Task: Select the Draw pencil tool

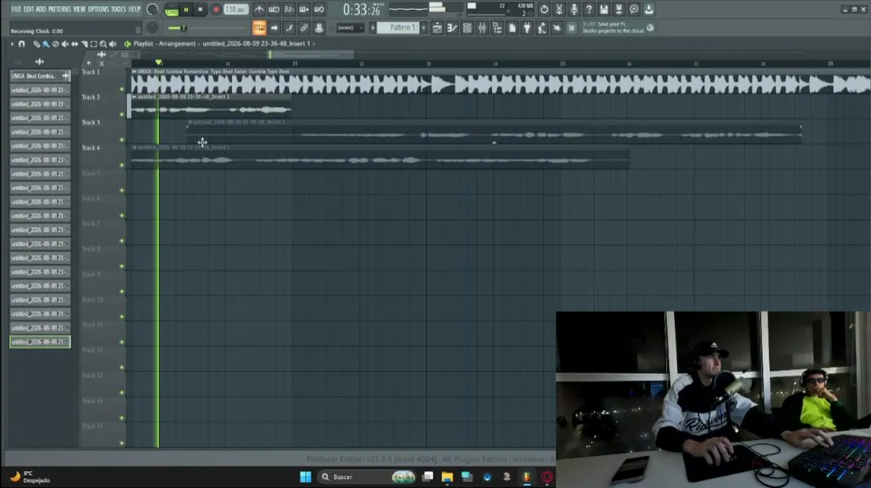Action: click(37, 44)
